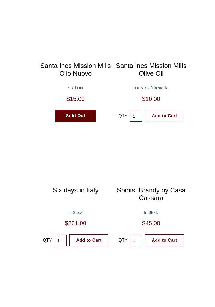Click the QTY label beside Olive Oil's quantity box
Viewport: 215px width, 307px height.
click(x=123, y=116)
